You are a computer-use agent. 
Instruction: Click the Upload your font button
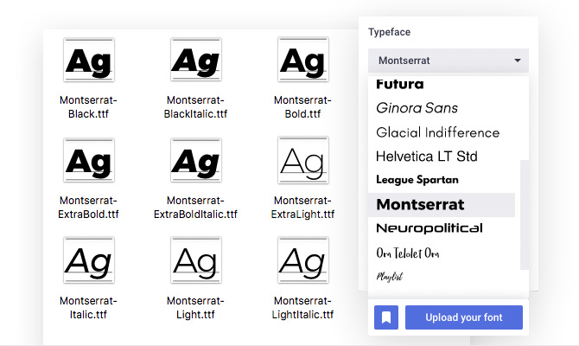click(x=464, y=317)
